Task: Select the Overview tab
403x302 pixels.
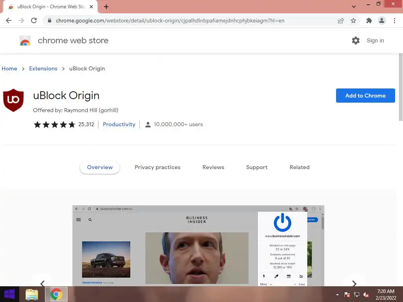Action: pos(100,167)
